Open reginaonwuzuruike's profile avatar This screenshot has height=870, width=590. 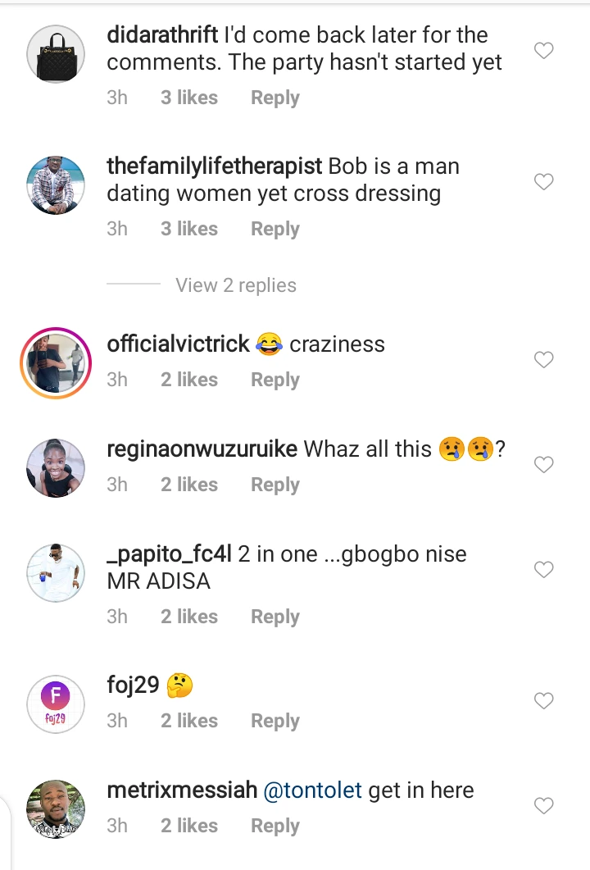coord(56,467)
